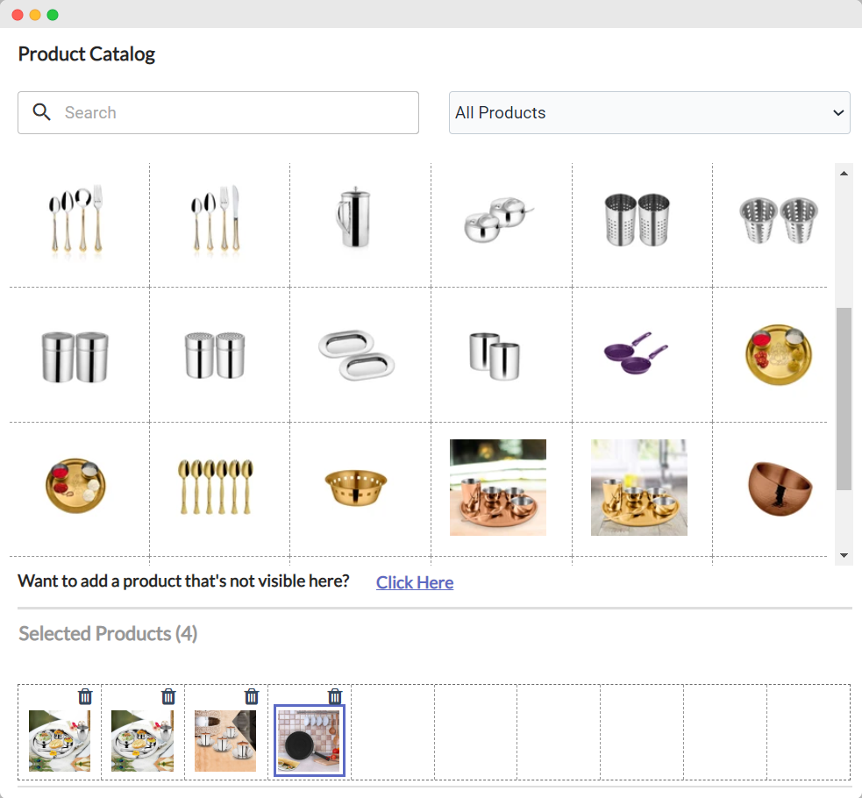
Task: Select the purple frying pans product
Action: pos(636,353)
